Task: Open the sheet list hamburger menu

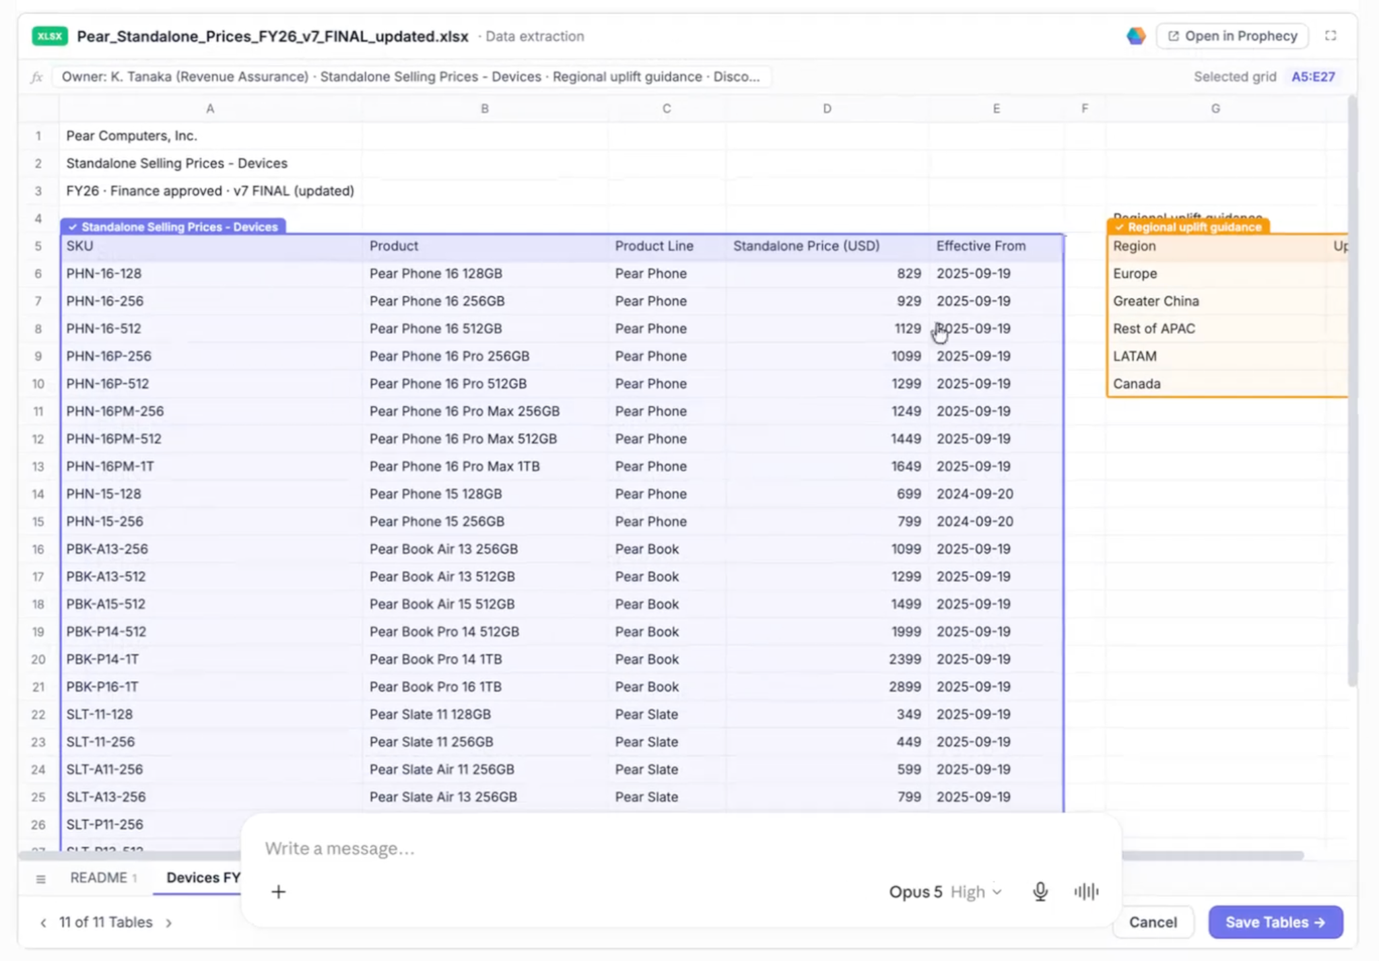Action: 41,879
